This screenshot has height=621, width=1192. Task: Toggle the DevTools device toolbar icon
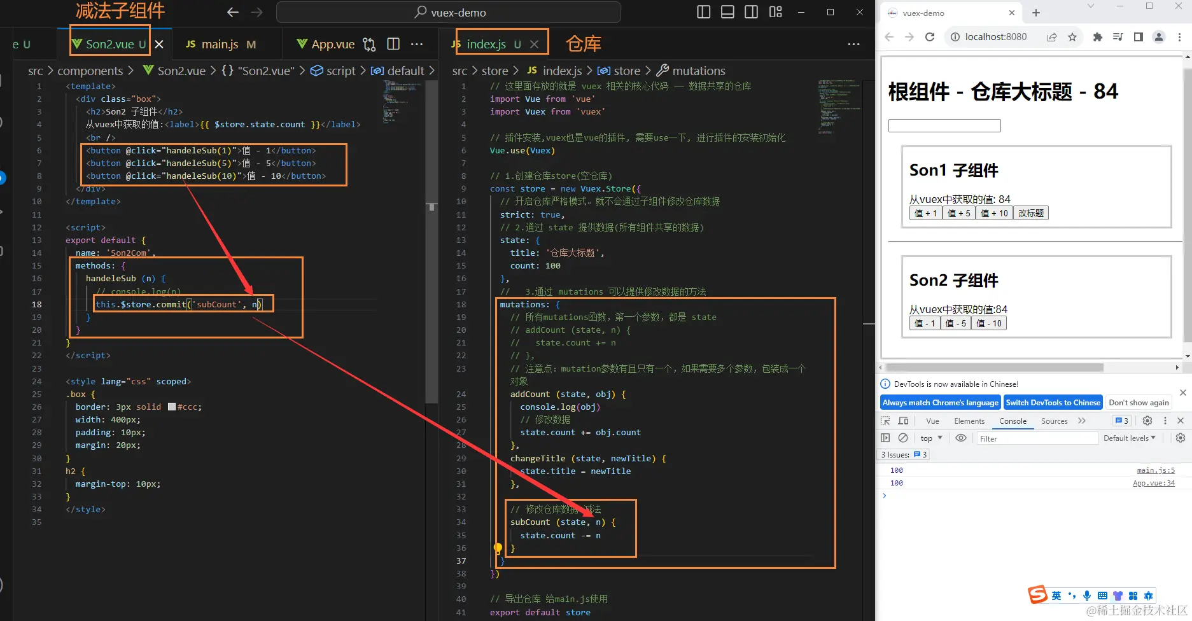(903, 421)
